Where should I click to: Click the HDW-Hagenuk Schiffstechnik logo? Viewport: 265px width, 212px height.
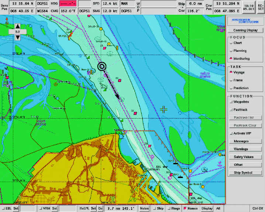pyautogui.click(x=245, y=21)
